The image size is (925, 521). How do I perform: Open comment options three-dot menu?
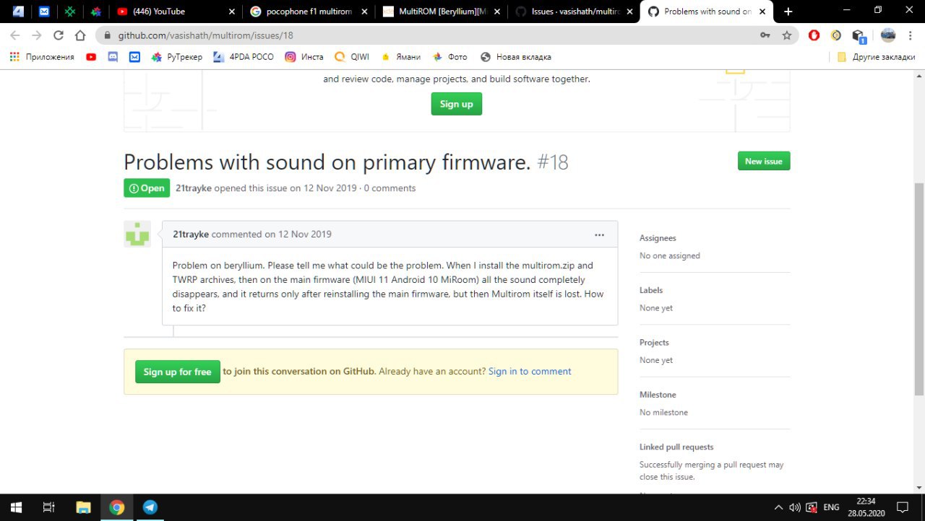point(599,235)
